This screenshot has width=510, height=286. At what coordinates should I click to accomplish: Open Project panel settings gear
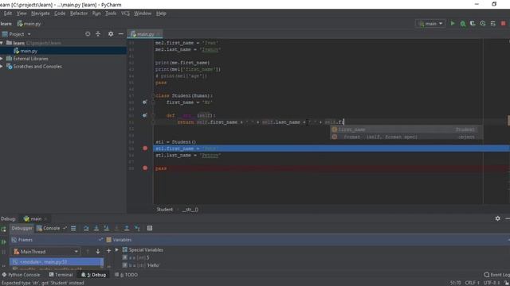coord(111,33)
